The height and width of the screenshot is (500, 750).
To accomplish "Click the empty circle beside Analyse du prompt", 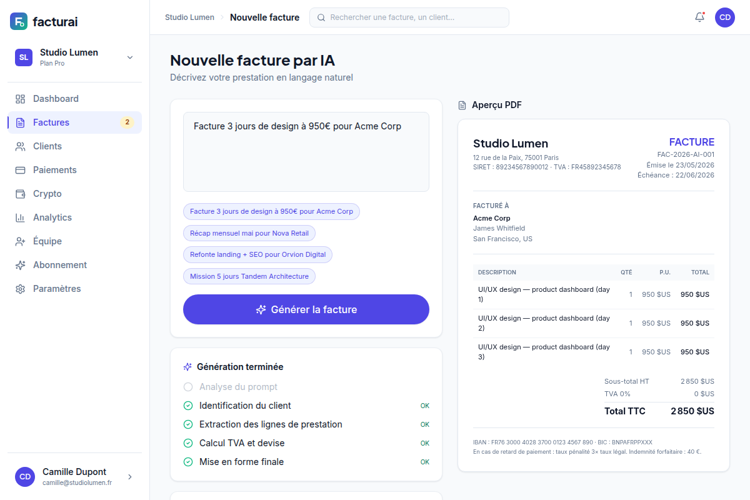I will [x=188, y=387].
